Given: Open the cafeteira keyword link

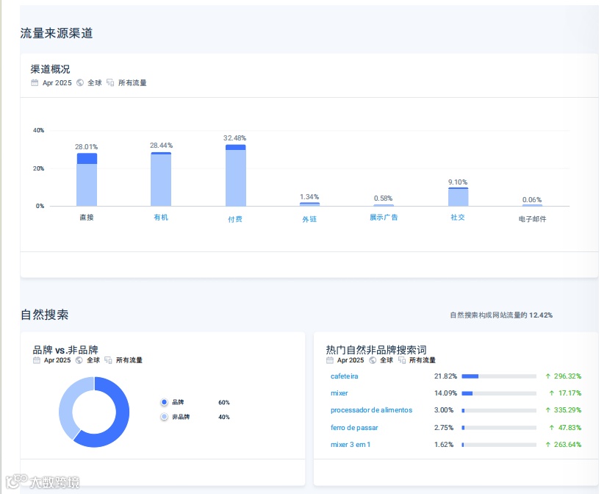Looking at the screenshot, I should [344, 376].
